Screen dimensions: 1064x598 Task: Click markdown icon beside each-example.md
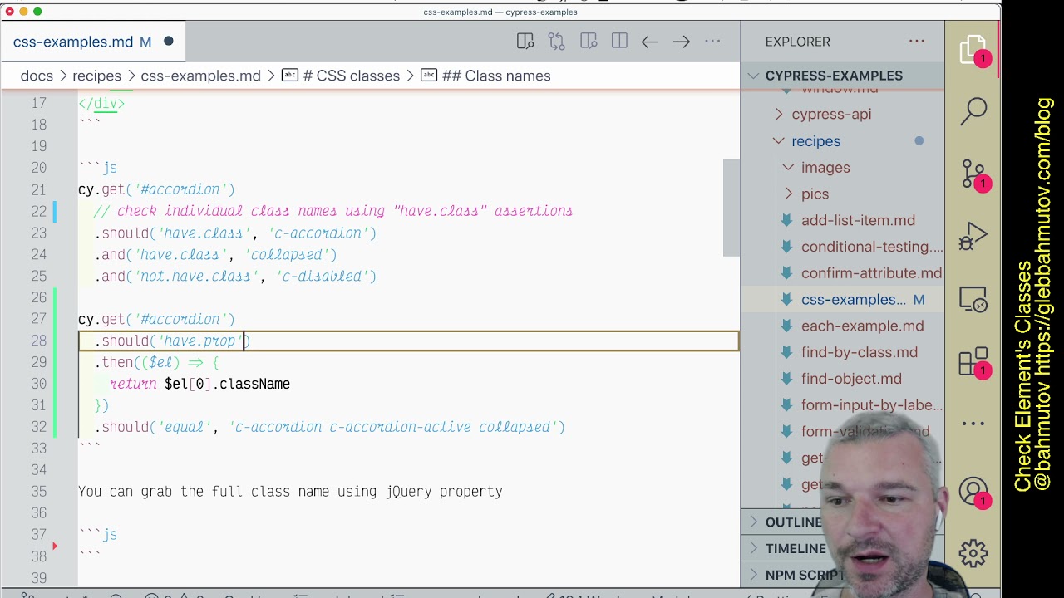(786, 326)
